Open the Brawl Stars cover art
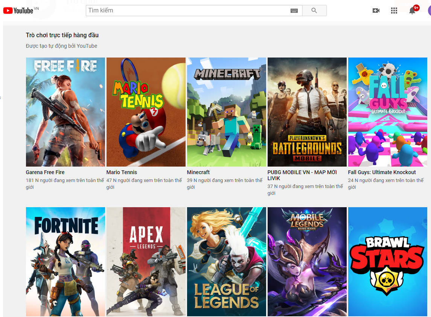431x317 pixels. point(388,261)
